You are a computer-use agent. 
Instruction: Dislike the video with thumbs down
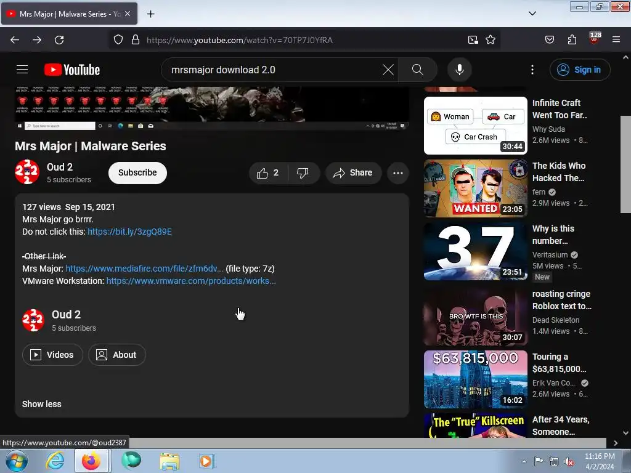pos(303,173)
